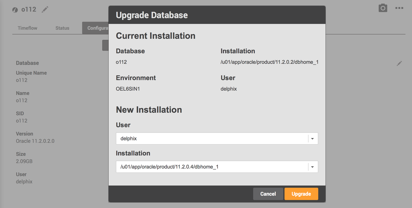
Task: Click the "Unique Name" label
Action: 31,73
